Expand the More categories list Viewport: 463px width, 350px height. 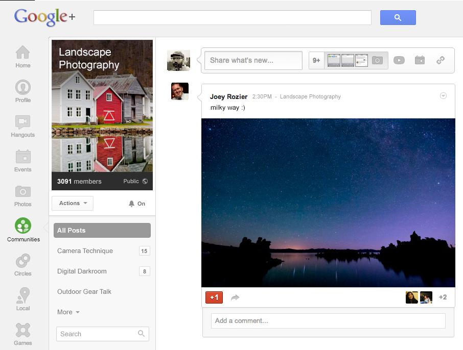[x=68, y=312]
